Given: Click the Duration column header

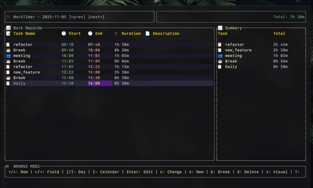Looking at the screenshot, I should 131,34.
